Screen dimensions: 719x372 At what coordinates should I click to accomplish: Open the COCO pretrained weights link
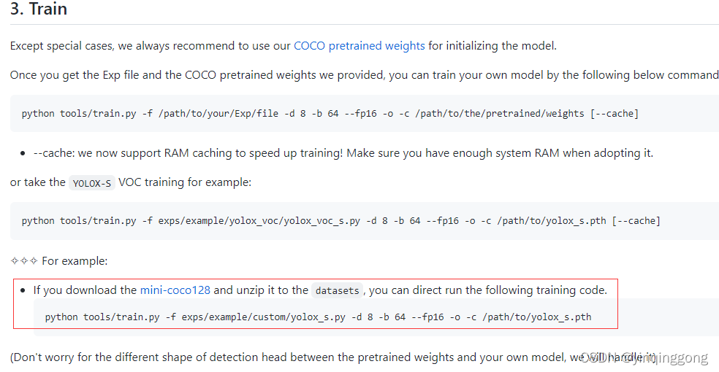click(359, 46)
